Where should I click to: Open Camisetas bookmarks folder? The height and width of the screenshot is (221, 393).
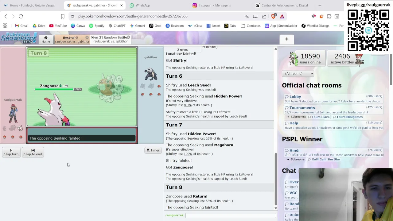[x=251, y=26]
